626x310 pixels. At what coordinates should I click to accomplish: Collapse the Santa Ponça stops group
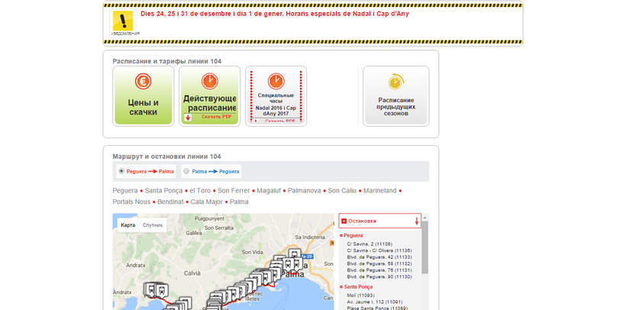click(x=341, y=286)
